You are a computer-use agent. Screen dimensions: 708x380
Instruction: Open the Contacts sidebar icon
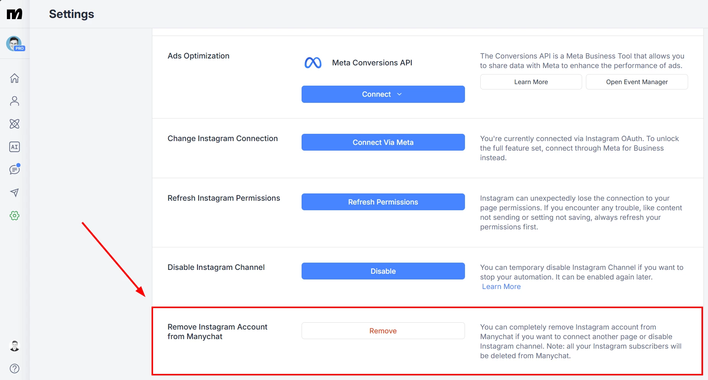pos(15,101)
